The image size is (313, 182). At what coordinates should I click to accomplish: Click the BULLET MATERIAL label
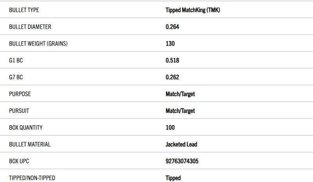point(30,145)
